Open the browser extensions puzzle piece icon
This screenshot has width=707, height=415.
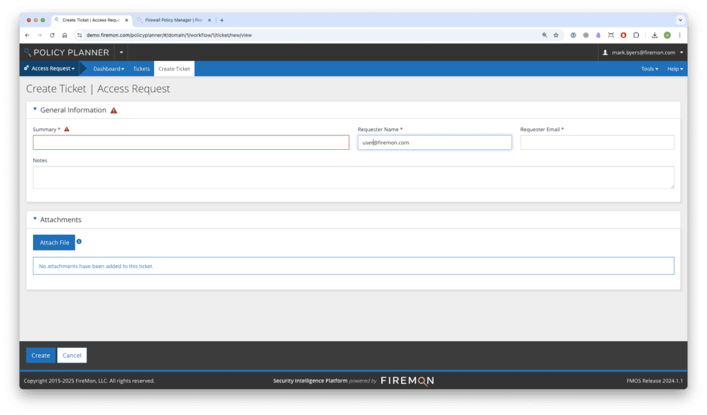(x=636, y=35)
